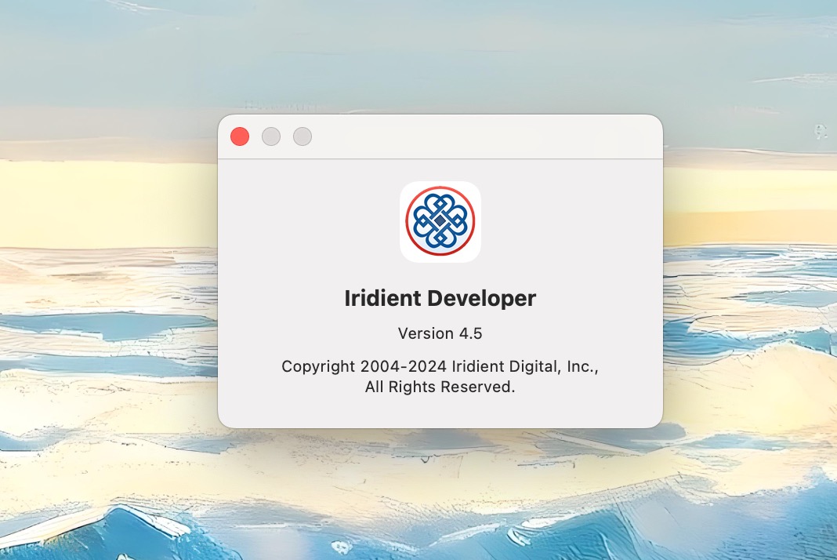
Task: Click the Iridient Developer app icon
Action: click(440, 222)
